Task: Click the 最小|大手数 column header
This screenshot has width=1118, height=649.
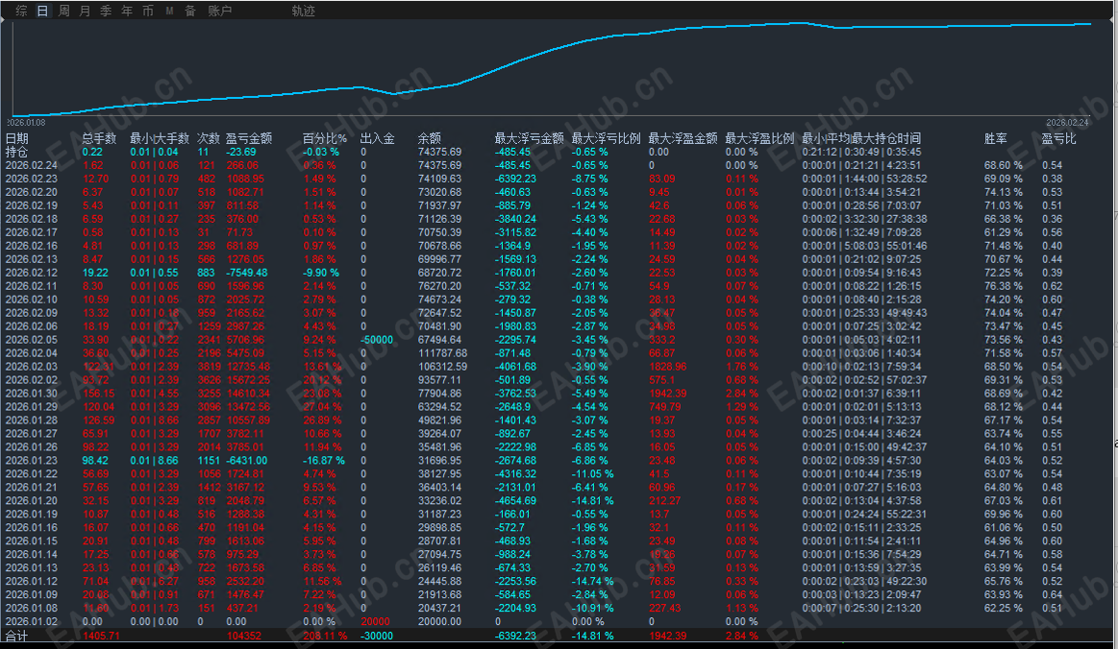Action: [x=160, y=138]
